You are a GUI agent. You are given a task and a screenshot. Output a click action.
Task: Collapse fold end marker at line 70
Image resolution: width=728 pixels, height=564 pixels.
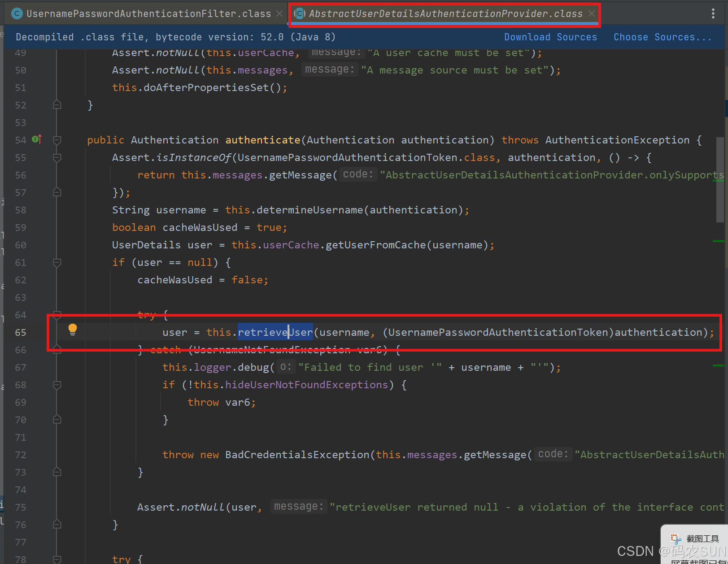click(x=57, y=420)
